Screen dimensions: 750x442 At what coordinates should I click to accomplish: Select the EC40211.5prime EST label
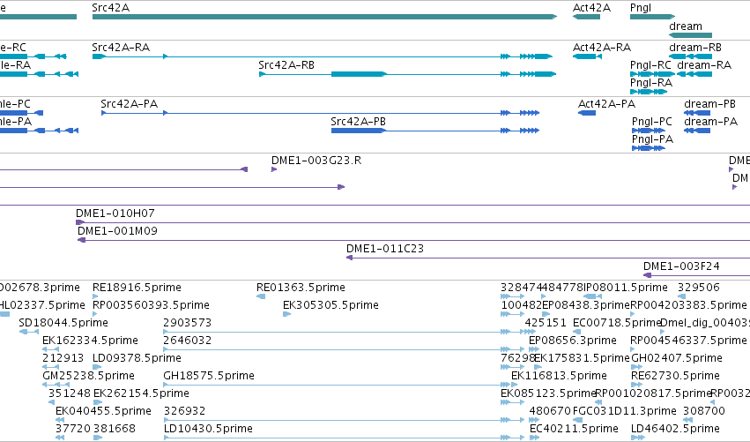tap(574, 429)
